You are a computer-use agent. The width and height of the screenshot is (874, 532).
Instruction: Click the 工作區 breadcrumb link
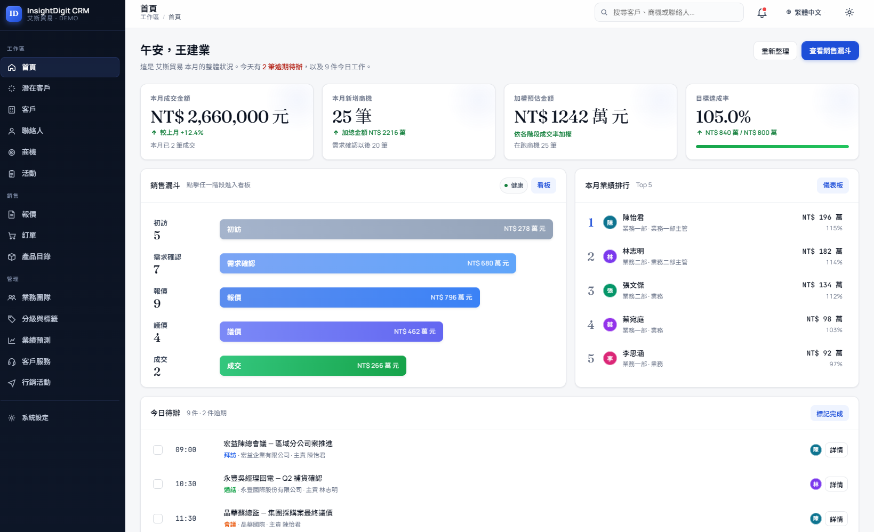click(149, 17)
